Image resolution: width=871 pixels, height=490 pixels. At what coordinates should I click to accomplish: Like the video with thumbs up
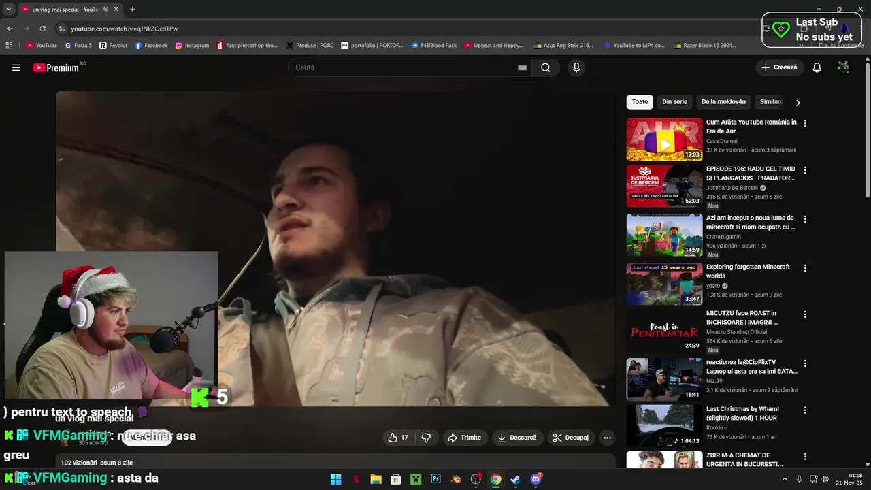pyautogui.click(x=398, y=438)
